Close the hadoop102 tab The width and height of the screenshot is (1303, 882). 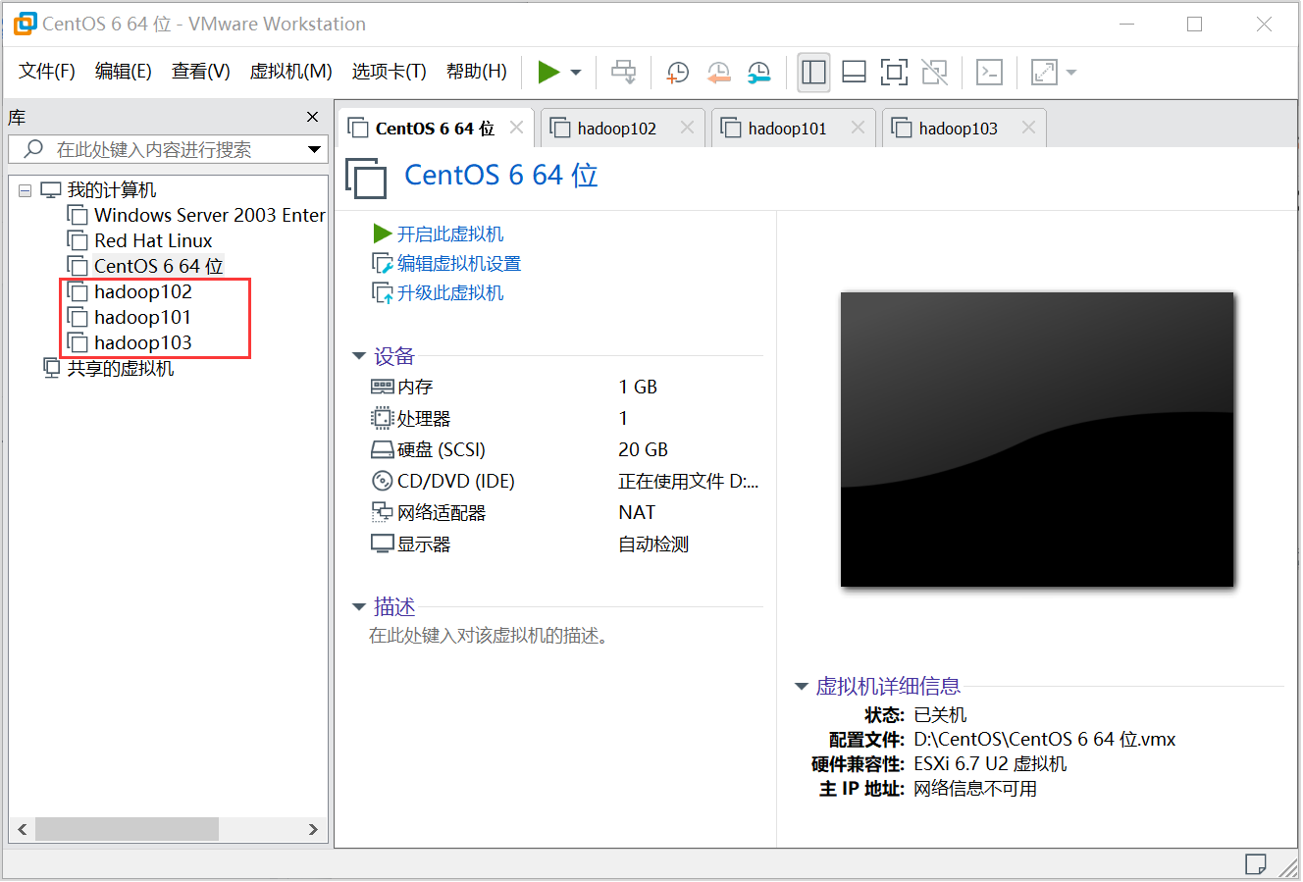click(x=687, y=128)
